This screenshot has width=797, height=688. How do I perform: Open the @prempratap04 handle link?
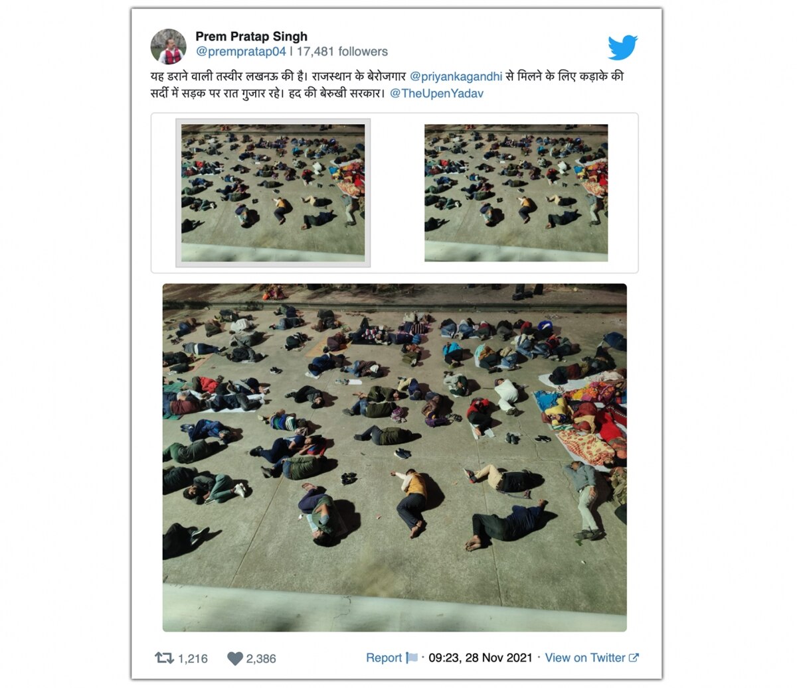coord(241,52)
